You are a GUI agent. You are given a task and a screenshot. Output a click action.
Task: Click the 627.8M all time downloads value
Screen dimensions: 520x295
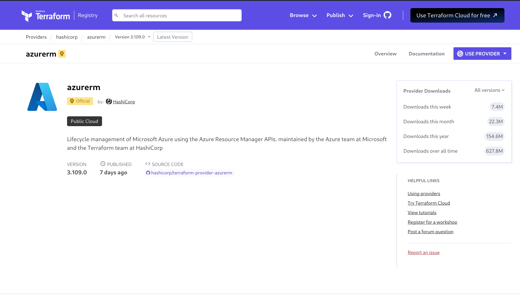(494, 151)
